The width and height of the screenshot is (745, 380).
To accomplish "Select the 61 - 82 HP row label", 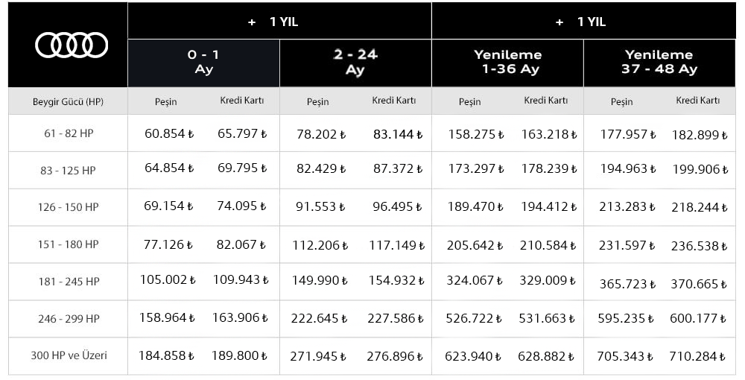I will click(68, 133).
